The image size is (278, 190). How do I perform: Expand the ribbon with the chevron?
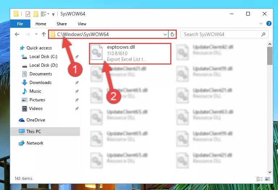click(261, 23)
